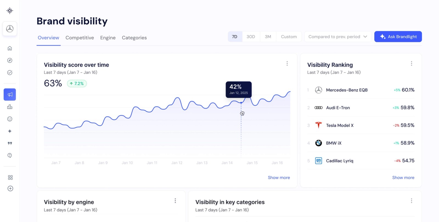Open the Categories tab
The image size is (439, 222).
134,38
